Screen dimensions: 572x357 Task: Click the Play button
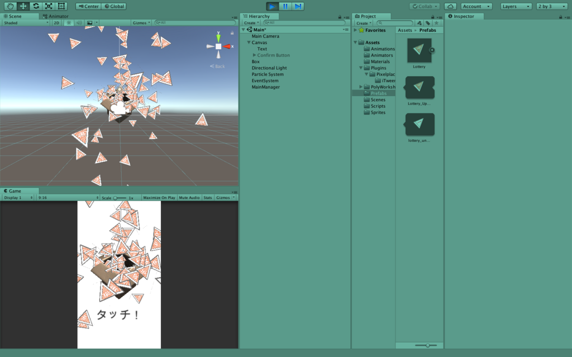click(x=272, y=6)
